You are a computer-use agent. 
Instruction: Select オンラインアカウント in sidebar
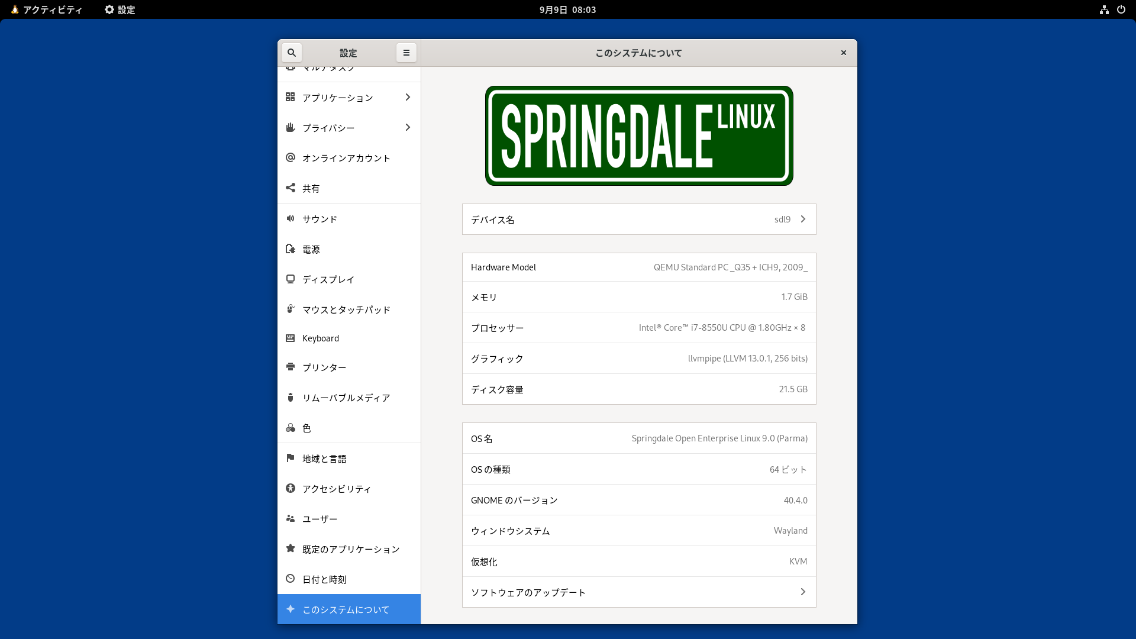[x=346, y=158]
